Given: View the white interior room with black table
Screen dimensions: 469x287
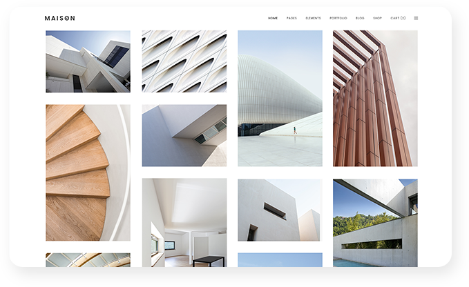Looking at the screenshot, I should pyautogui.click(x=184, y=222).
